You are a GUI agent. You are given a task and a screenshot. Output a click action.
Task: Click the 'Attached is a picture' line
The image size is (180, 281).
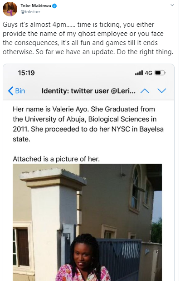(x=56, y=159)
